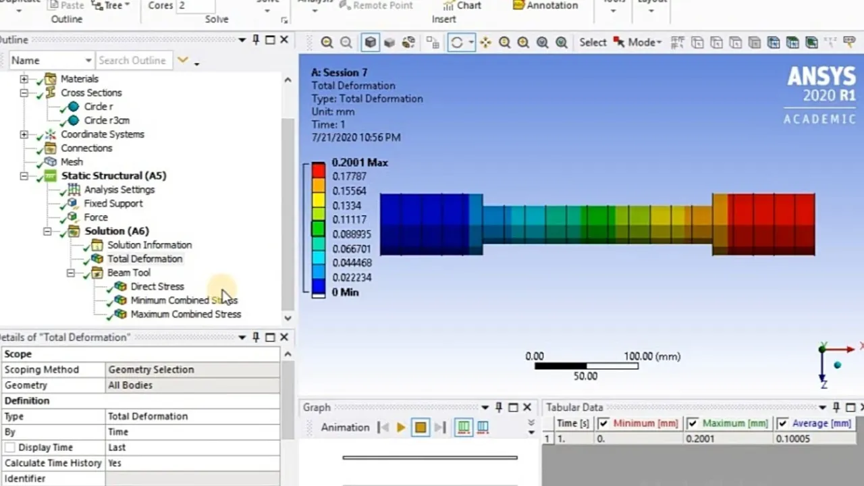Go to previous animation frame
This screenshot has height=486, width=864.
pos(383,427)
